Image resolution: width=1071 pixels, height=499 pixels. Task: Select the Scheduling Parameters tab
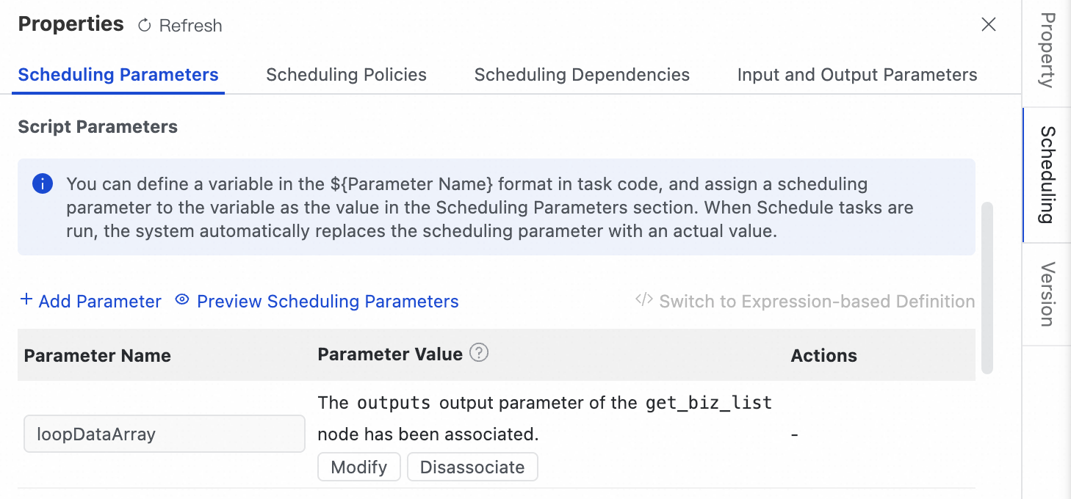pyautogui.click(x=118, y=75)
